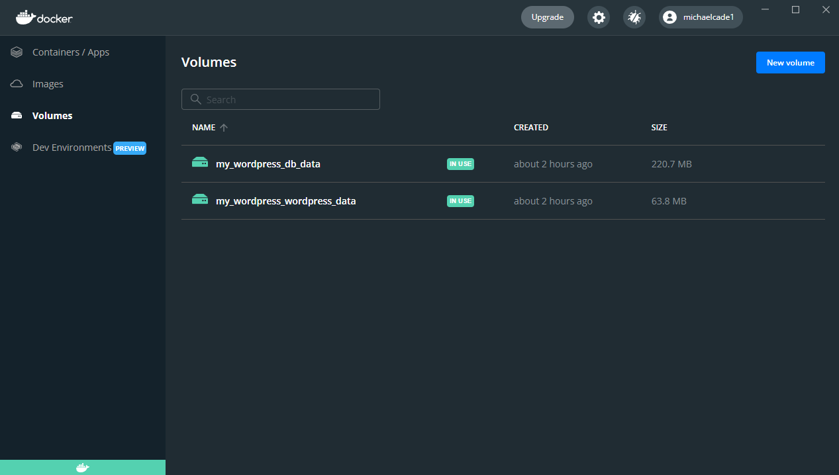
Task: Open Troubleshoot with the bug icon
Action: pyautogui.click(x=634, y=17)
